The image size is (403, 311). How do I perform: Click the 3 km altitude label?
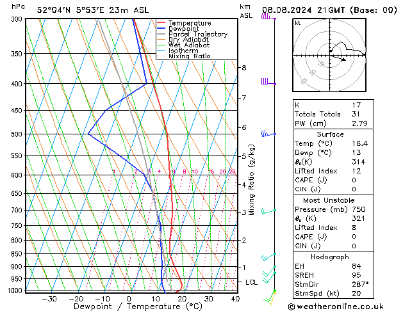point(244,212)
